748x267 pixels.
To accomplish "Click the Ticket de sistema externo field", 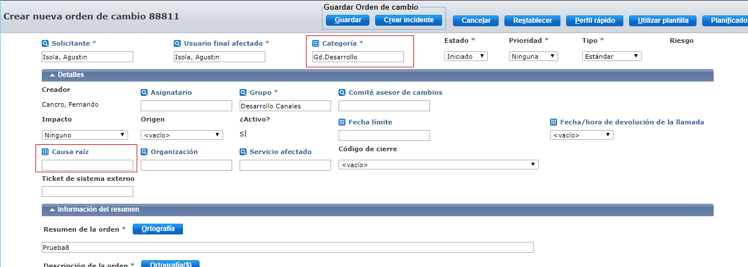I will click(87, 192).
